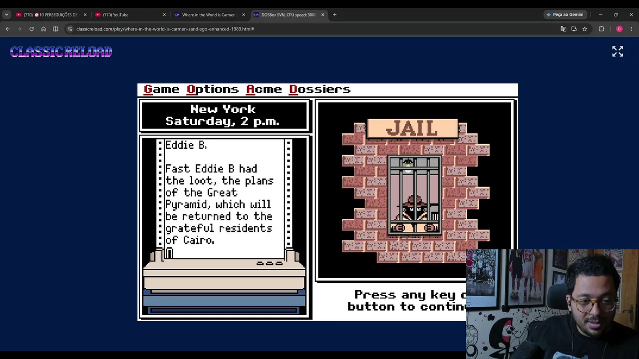Go back to the previous page
639x359 pixels.
click(7, 29)
